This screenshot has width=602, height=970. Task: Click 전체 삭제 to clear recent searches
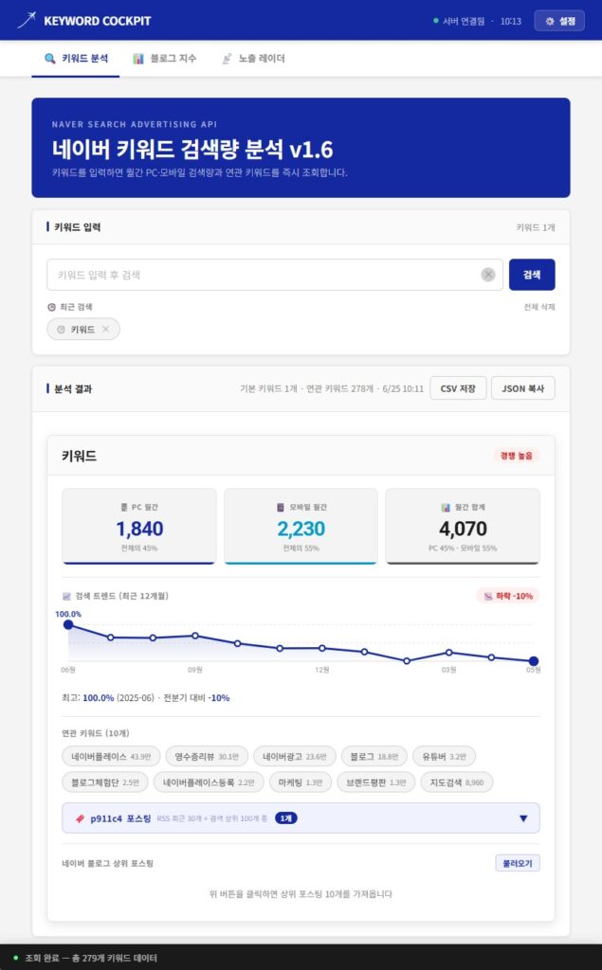click(538, 307)
